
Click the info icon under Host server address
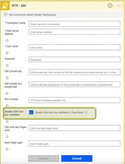(x=7, y=41)
